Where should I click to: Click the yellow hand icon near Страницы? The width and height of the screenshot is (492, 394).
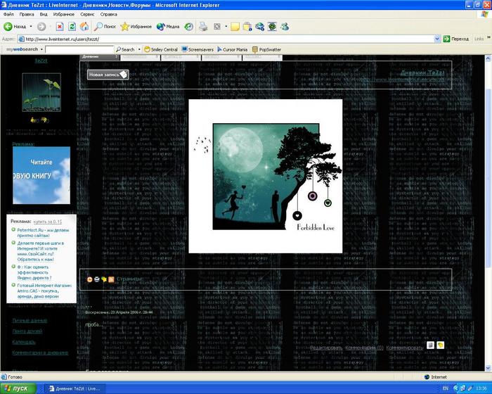104,279
